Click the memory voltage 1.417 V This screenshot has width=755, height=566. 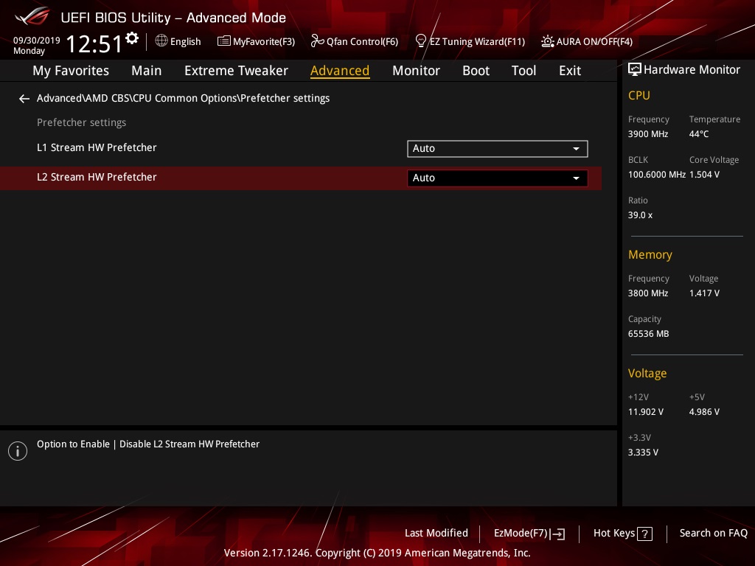(704, 293)
